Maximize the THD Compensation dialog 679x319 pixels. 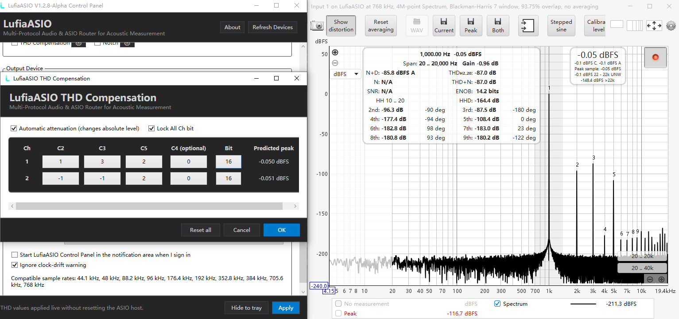pyautogui.click(x=276, y=78)
